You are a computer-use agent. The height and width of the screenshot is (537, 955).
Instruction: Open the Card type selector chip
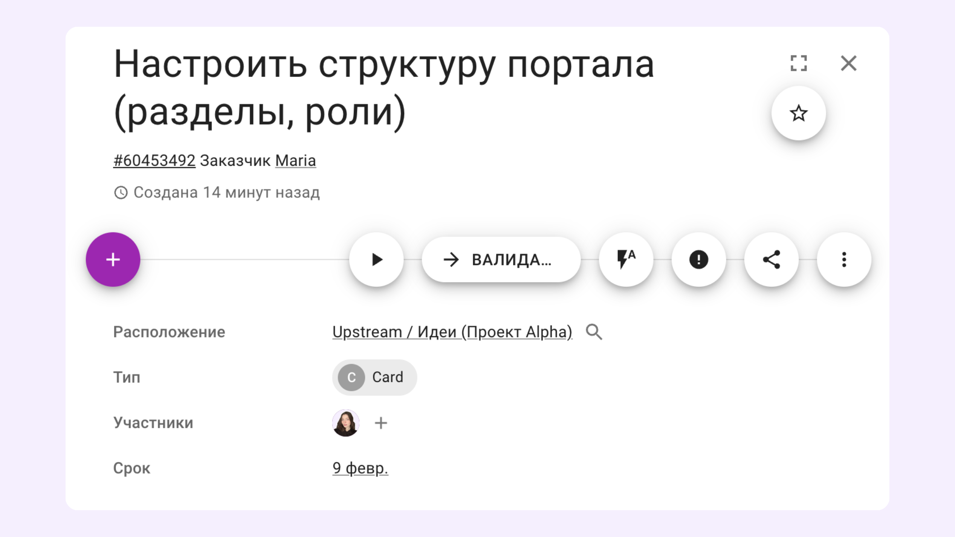point(374,377)
